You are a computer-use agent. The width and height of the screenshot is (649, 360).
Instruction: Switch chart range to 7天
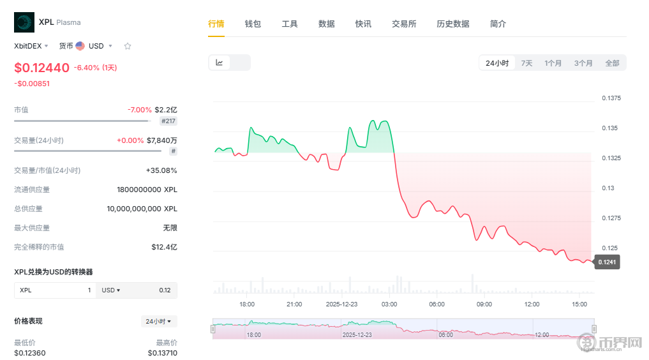point(526,63)
